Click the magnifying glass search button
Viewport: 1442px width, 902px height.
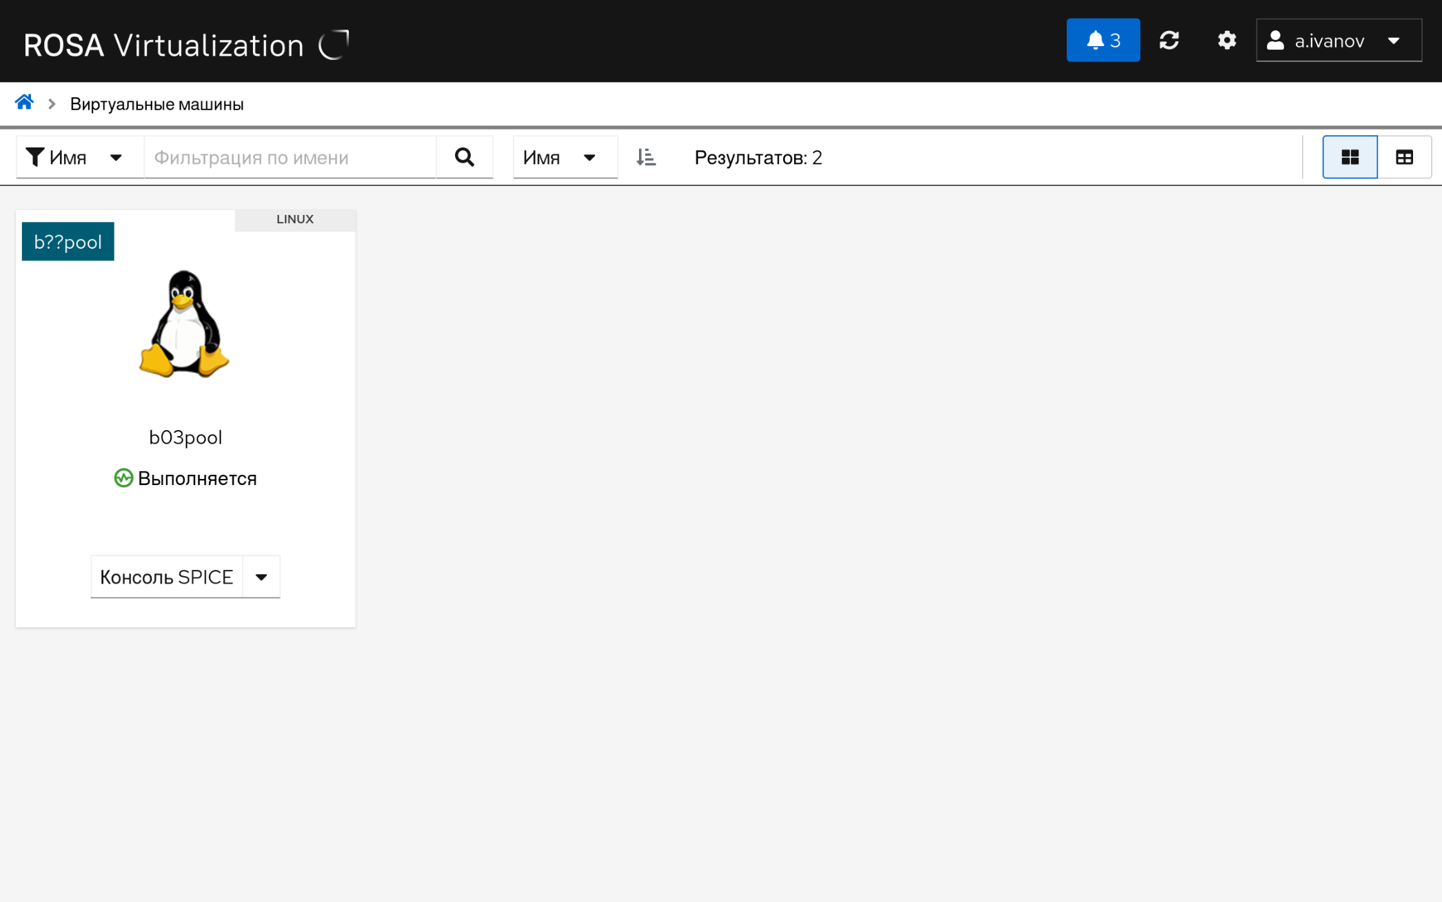click(465, 158)
